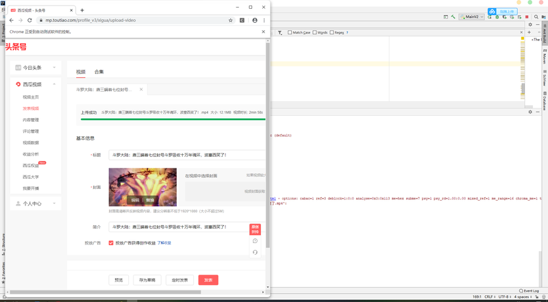Expand the 今日头条 sidebar section
The width and height of the screenshot is (548, 302).
[x=36, y=68]
